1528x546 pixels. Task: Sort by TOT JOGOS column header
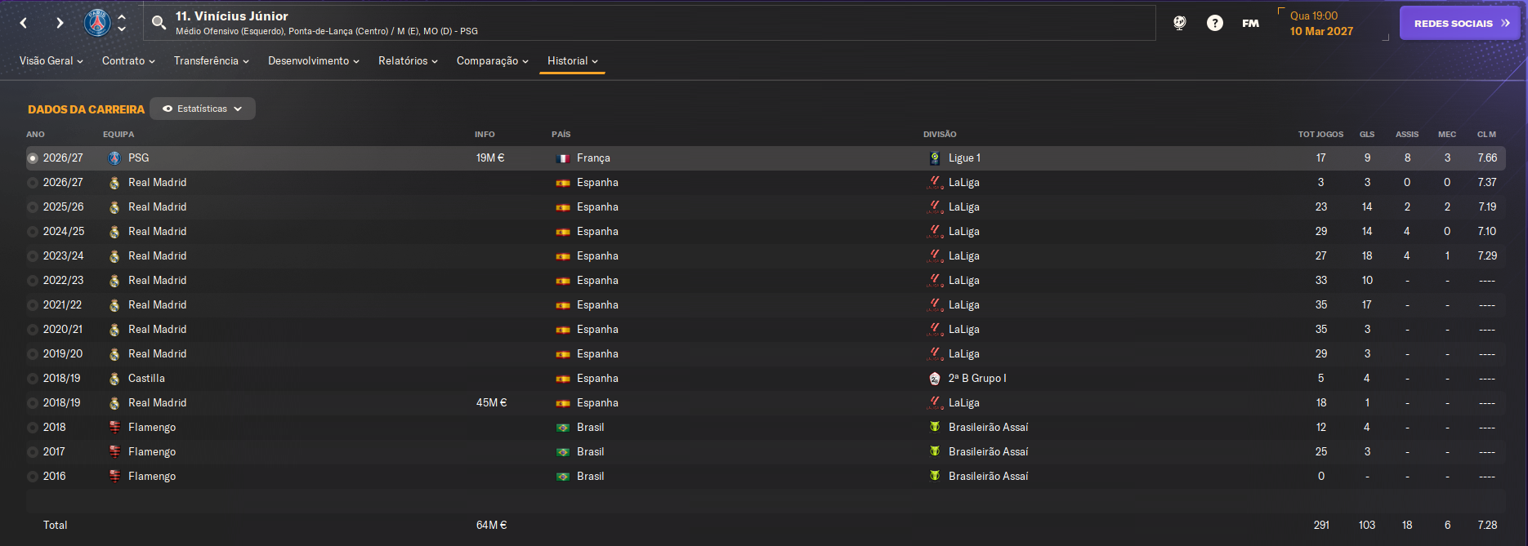coord(1320,135)
